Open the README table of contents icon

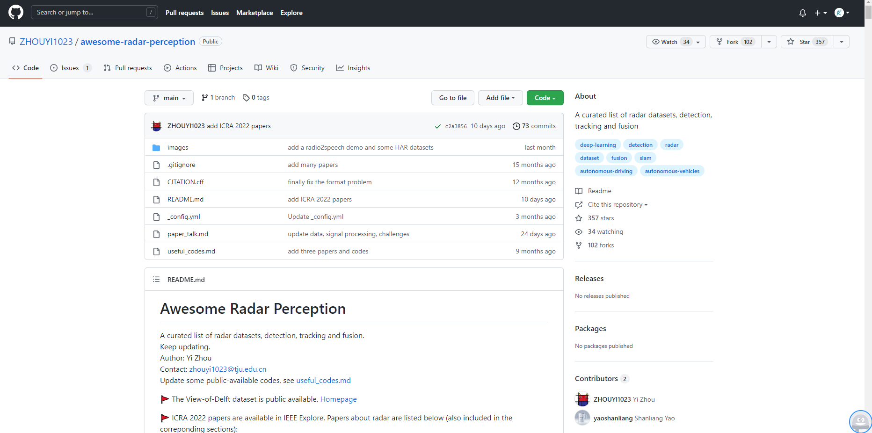point(156,279)
